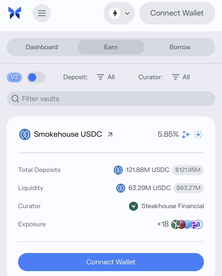Click the sunburst icon right of APY
222x276 pixels.
pos(198,135)
